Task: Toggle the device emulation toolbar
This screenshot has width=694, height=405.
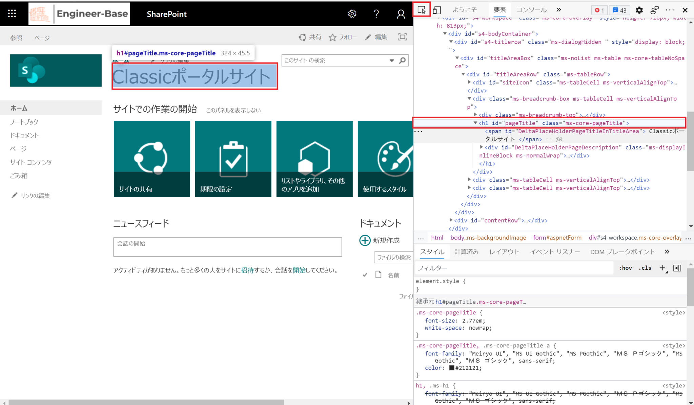Action: (x=437, y=10)
